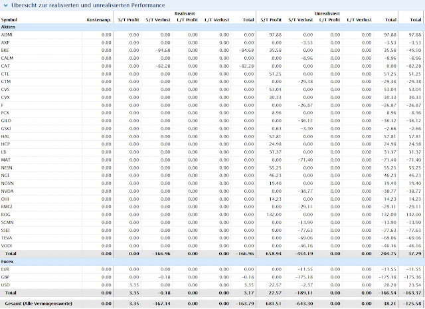425x309 pixels.
Task: Select the NVDA symbol cell
Action: click(7, 191)
